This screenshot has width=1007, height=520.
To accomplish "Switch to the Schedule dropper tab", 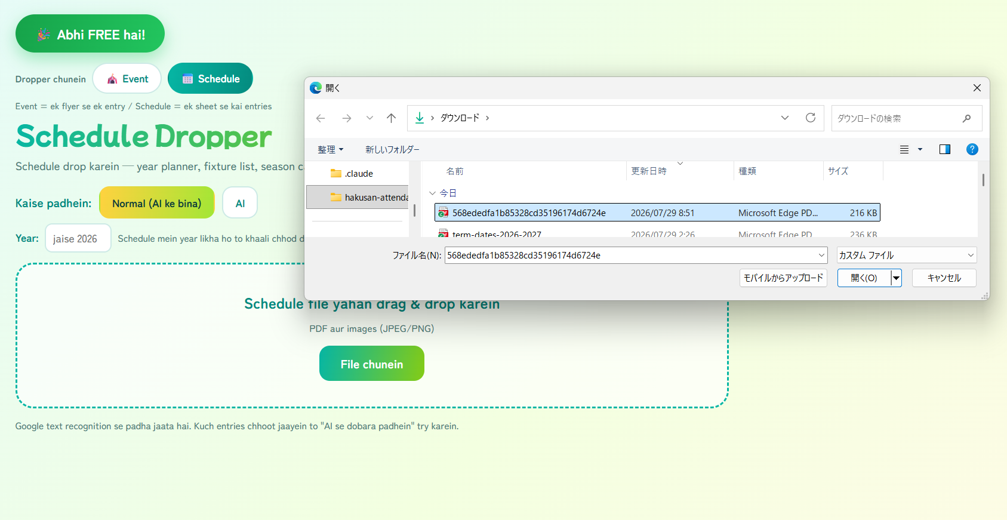I will point(210,78).
